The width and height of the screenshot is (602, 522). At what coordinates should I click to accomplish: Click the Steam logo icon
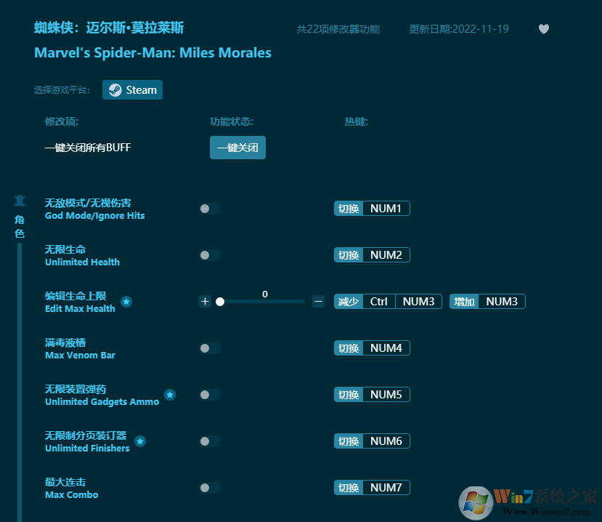(x=115, y=90)
